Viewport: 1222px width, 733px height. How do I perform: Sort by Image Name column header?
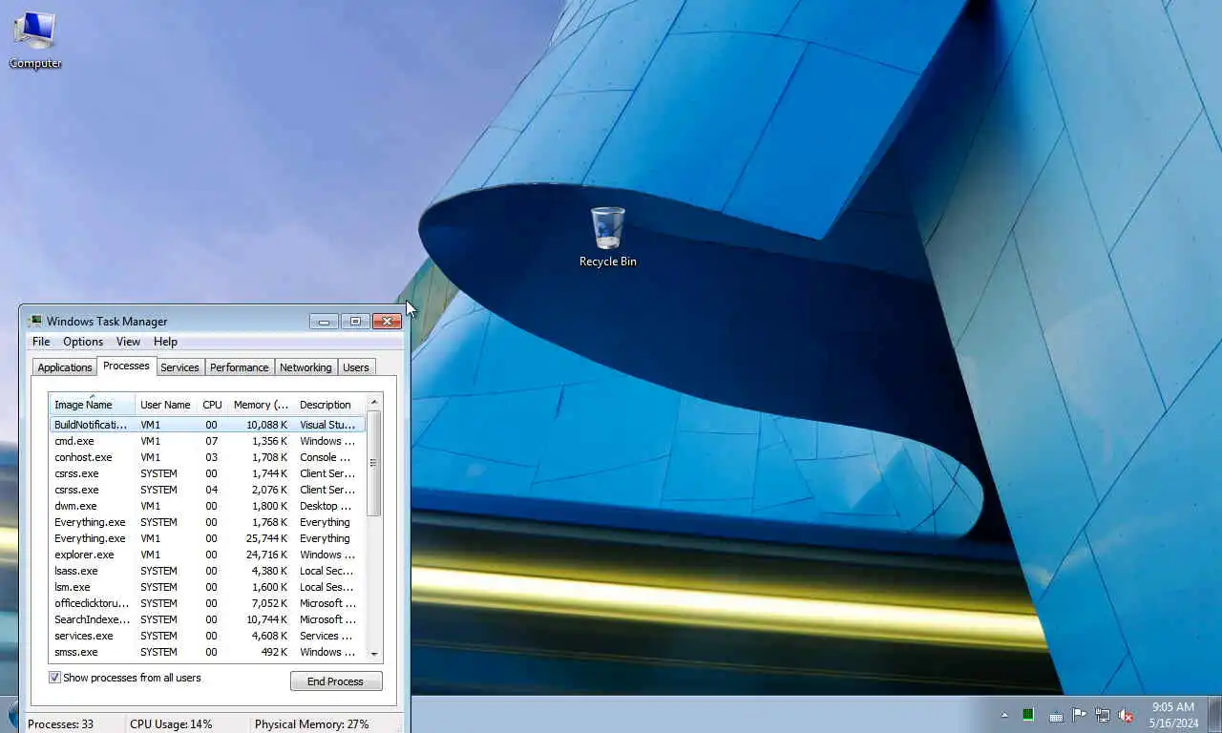(x=92, y=405)
